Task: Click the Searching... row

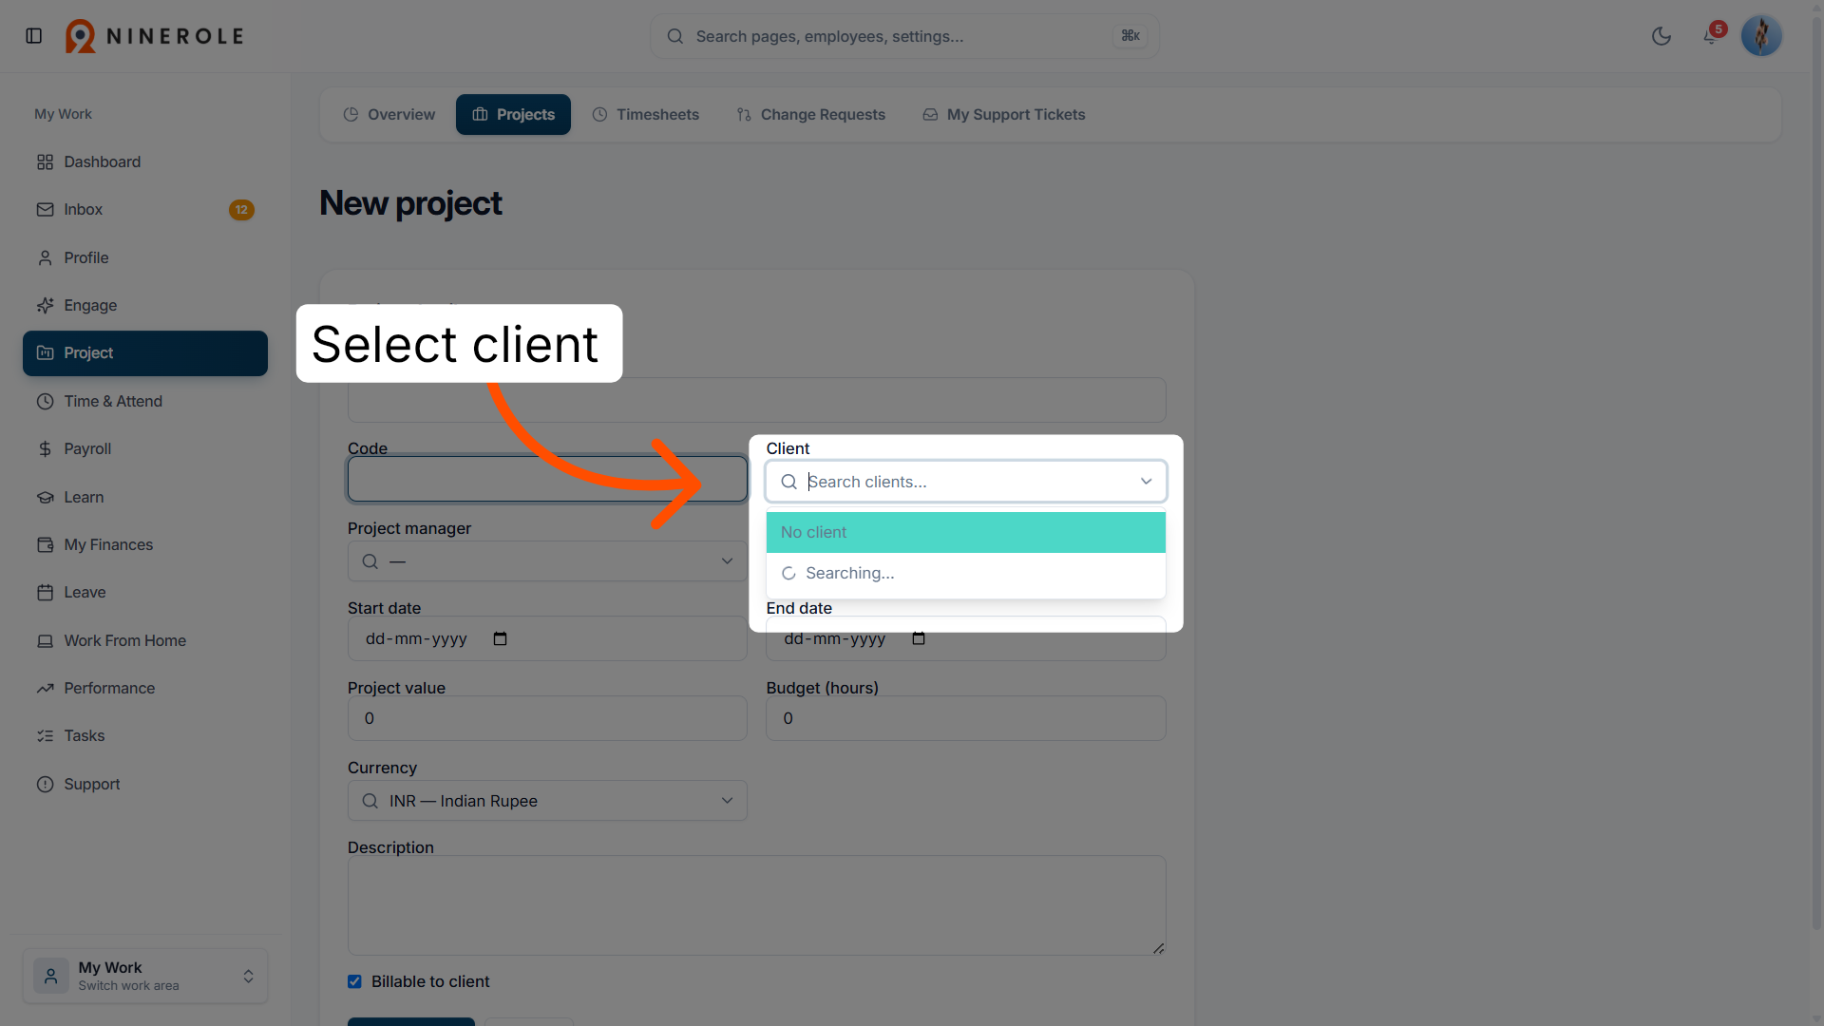Action: coord(966,573)
